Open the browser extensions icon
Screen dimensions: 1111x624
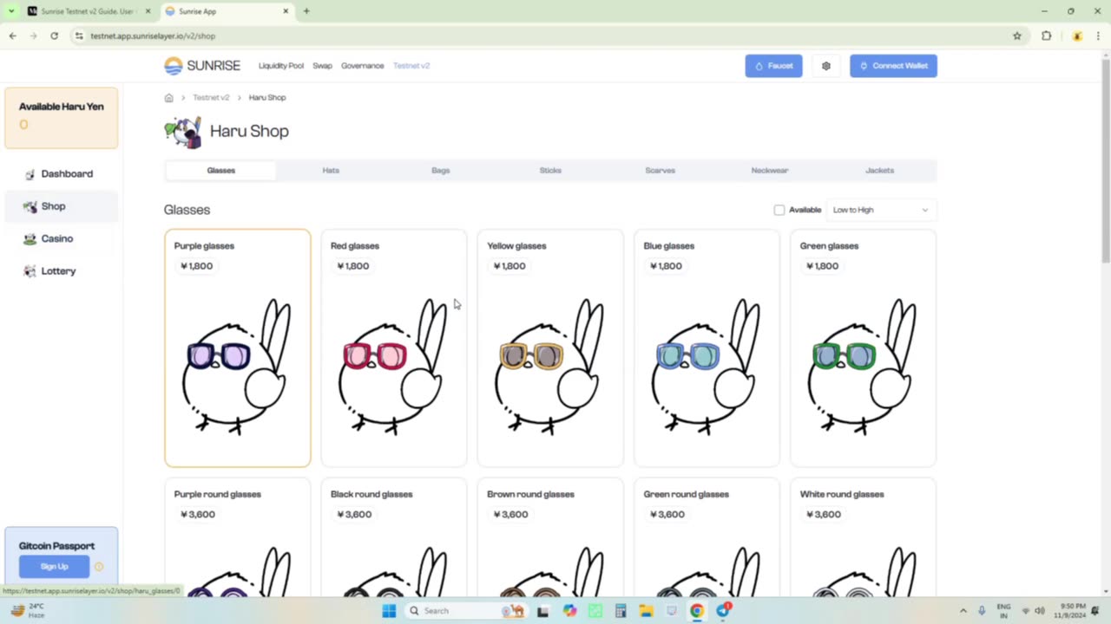coord(1046,36)
